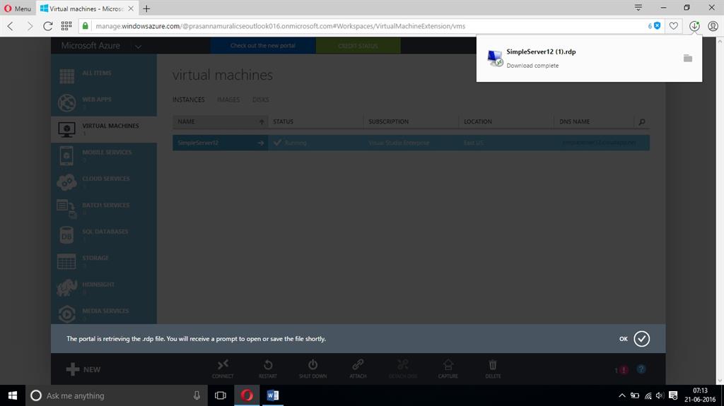Select Virtual Machines sidebar item

(x=104, y=129)
